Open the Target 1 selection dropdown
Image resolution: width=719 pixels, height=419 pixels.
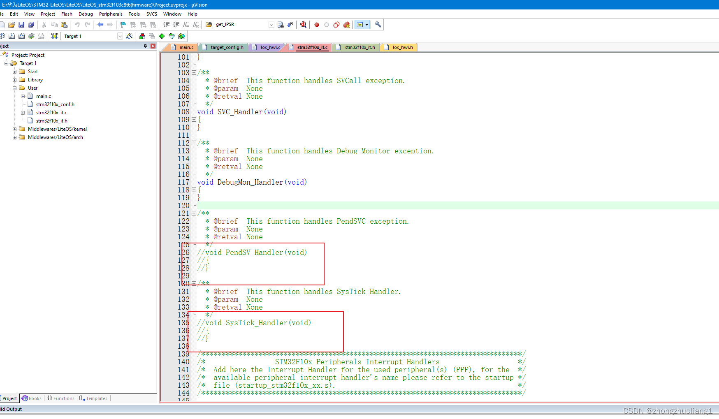click(x=120, y=36)
